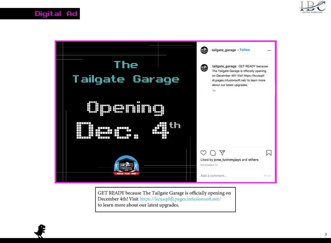The height and width of the screenshot is (243, 331).
Task: Click the faded Post button
Action: tap(267, 176)
